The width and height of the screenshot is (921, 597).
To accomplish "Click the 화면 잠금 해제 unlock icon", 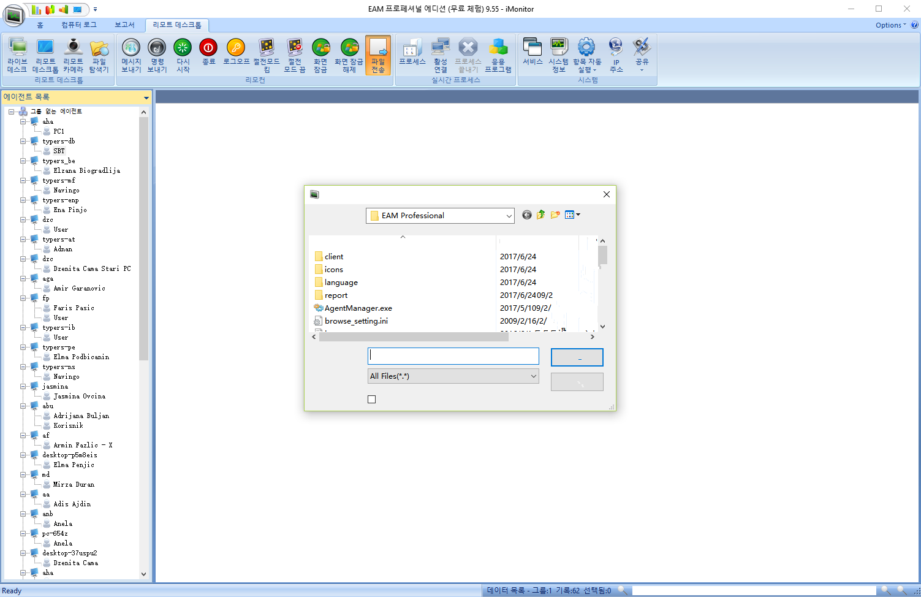I will (349, 55).
